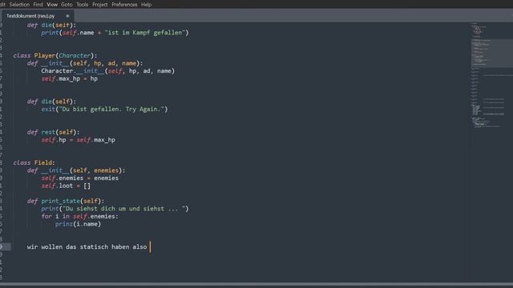This screenshot has height=288, width=513.
Task: Click the unsaved dot on Textdokument tab
Action: (x=67, y=16)
